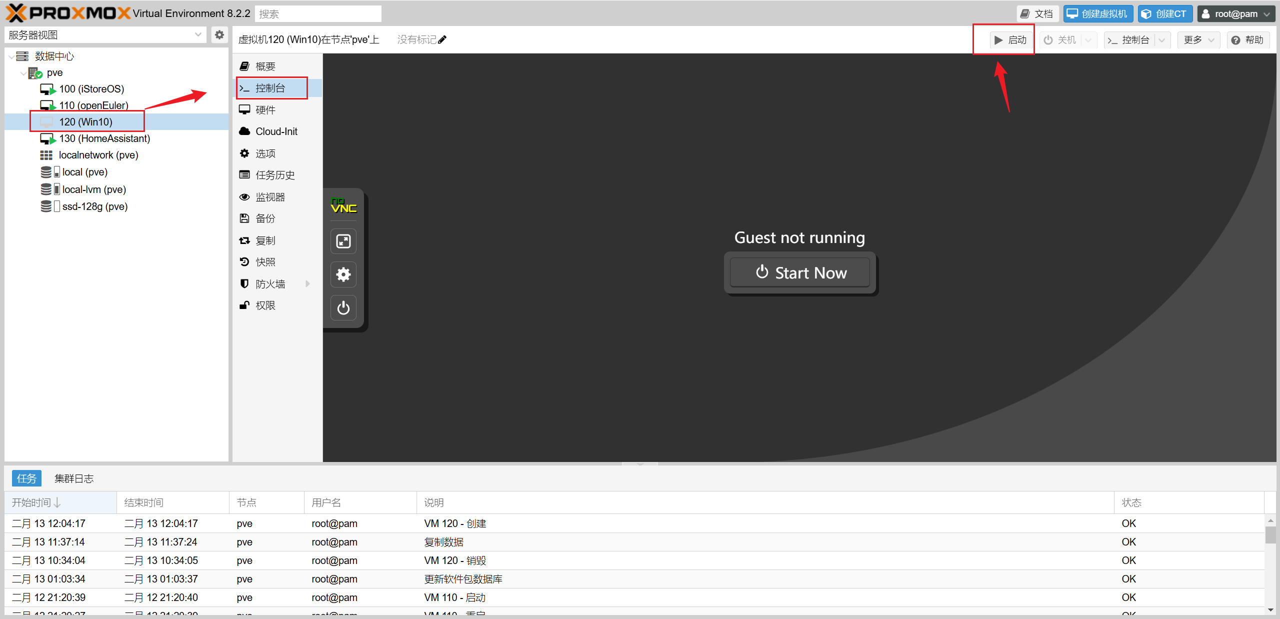The image size is (1280, 619).
Task: Switch to the 集群日志 cluster log tab
Action: [74, 478]
